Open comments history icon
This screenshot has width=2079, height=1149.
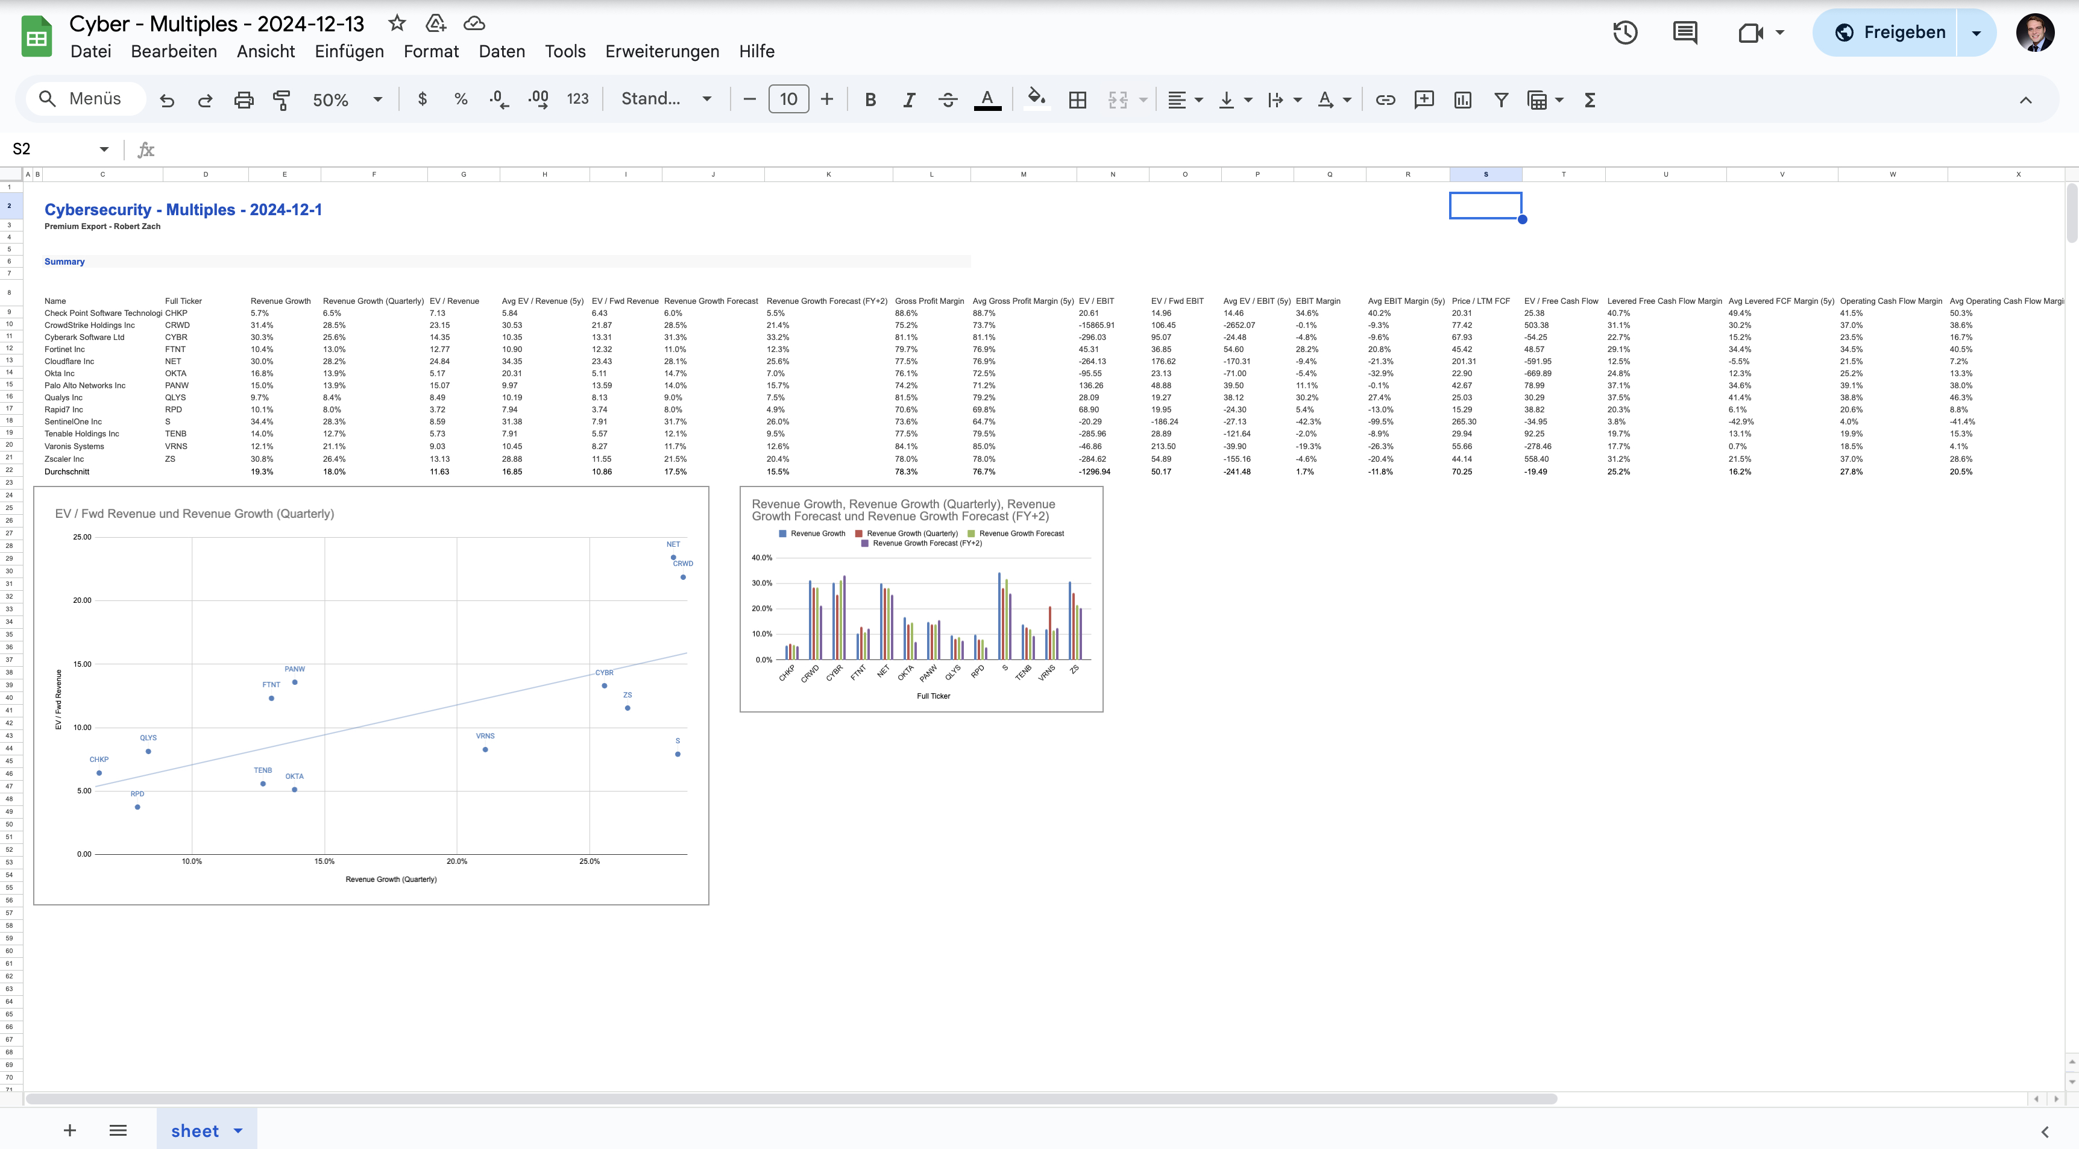click(x=1685, y=33)
